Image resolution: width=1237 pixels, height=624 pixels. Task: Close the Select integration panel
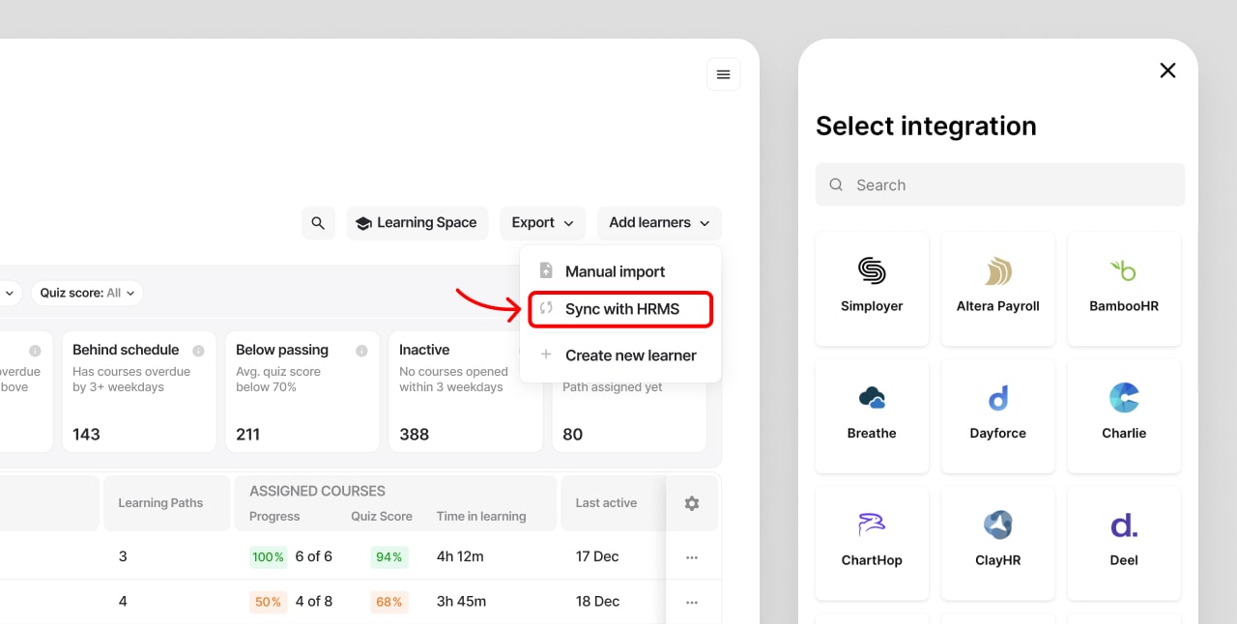1167,71
